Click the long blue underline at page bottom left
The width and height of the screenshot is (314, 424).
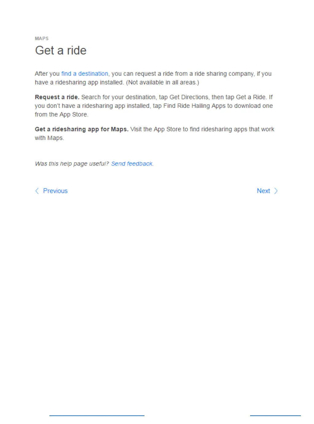97,416
